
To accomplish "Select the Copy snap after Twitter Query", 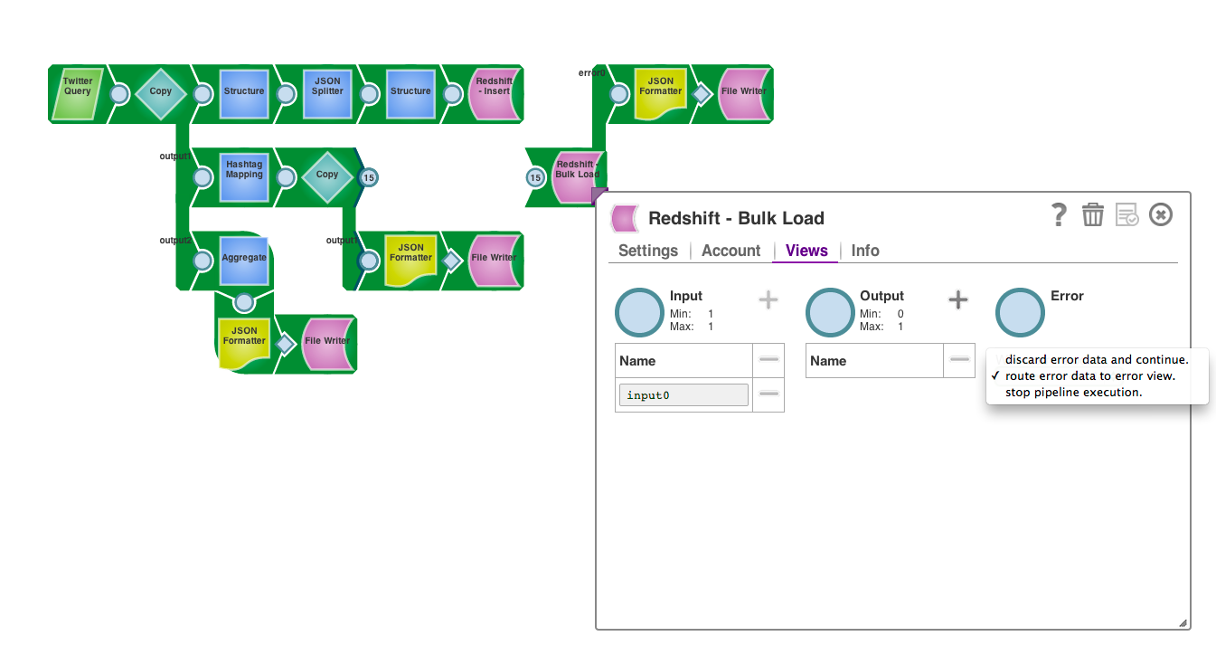I will pyautogui.click(x=160, y=93).
